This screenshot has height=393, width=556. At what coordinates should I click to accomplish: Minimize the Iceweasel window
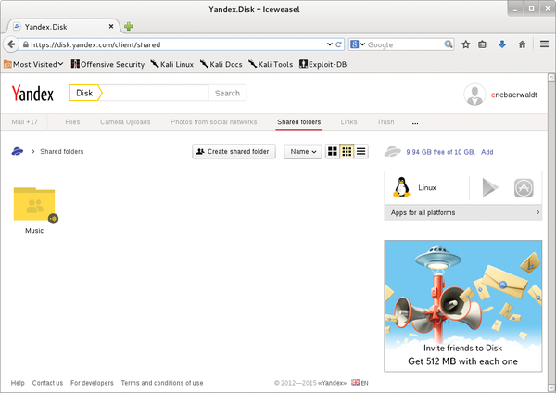(515, 9)
